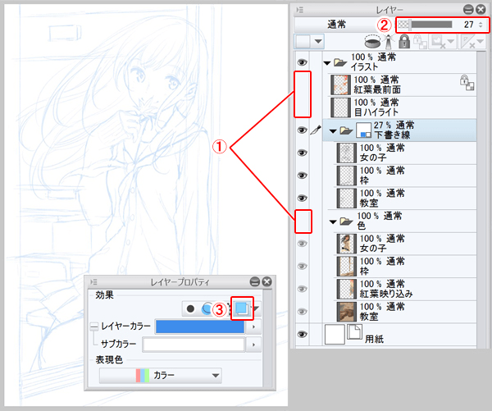The height and width of the screenshot is (411, 492).
Task: Open the Layer panel menu icon
Action: tap(300, 10)
